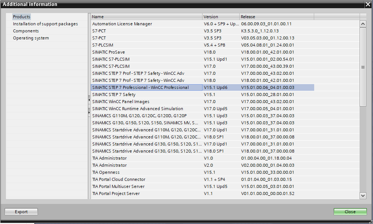This screenshot has height=224, width=373.
Task: Click the green Close button
Action: pos(350,212)
